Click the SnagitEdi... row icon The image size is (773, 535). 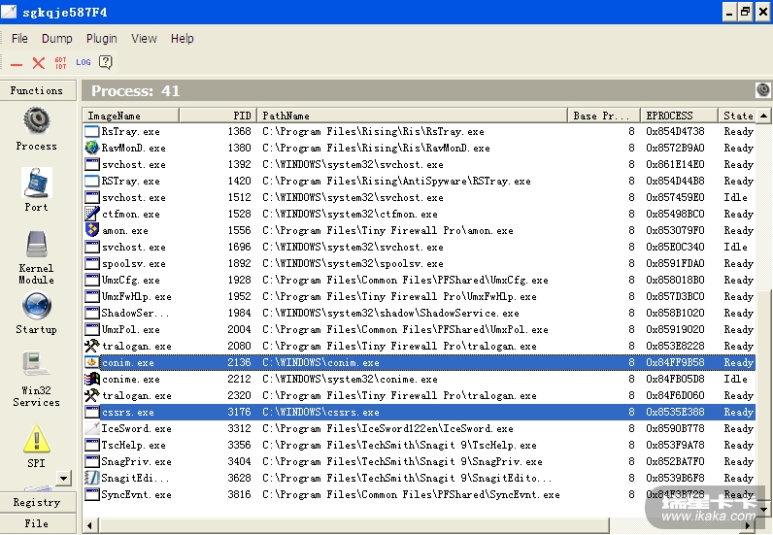pos(91,478)
